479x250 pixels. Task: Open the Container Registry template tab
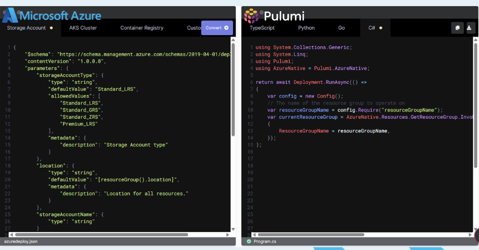pos(142,28)
